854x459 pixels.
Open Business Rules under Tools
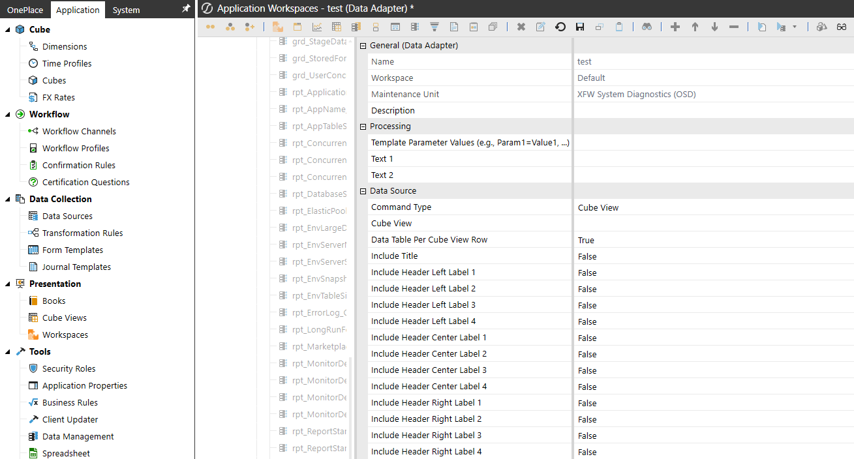click(x=70, y=403)
